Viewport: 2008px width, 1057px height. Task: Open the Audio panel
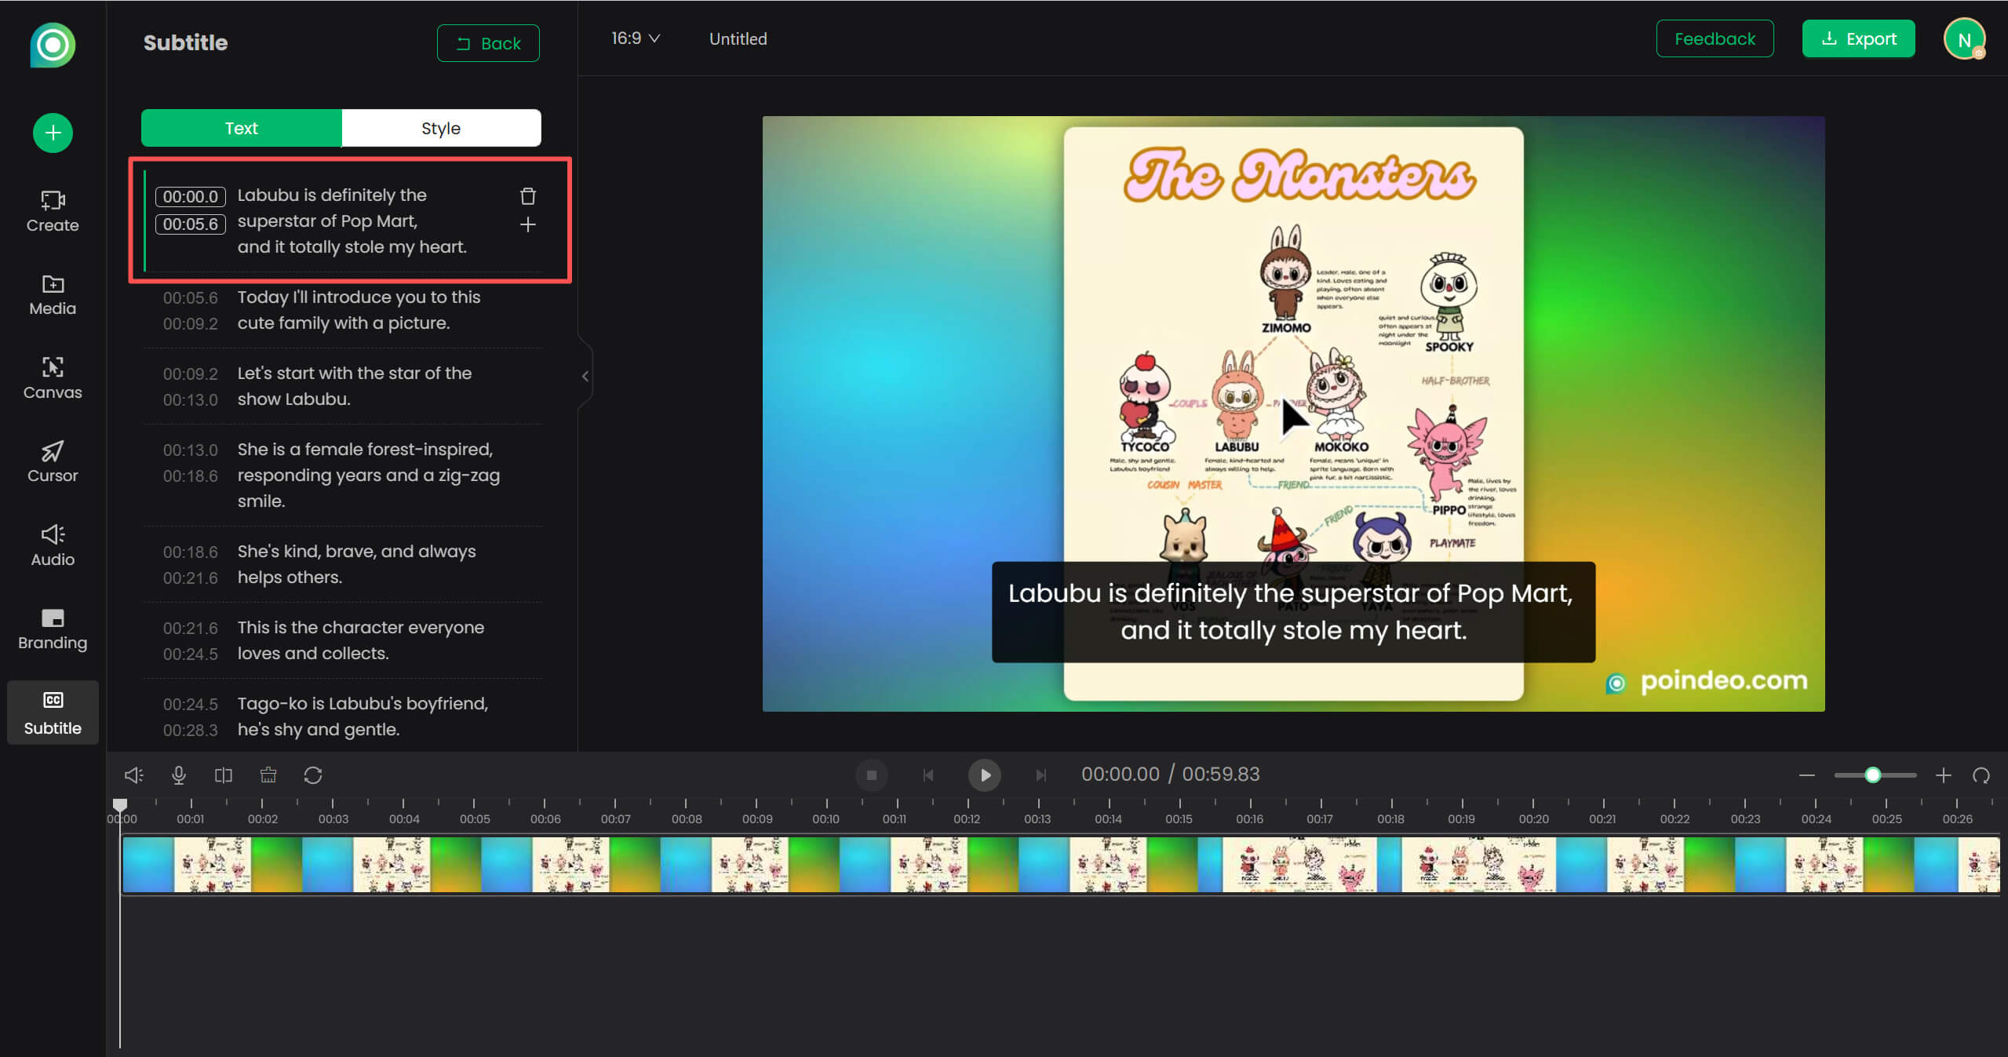point(51,545)
